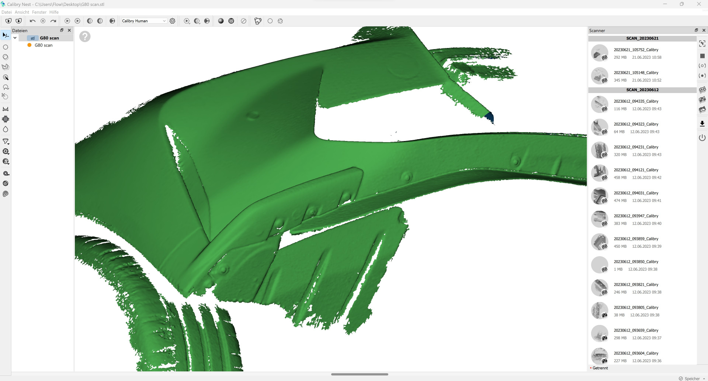Click the wireframe globe render icon
The image size is (708, 381).
(231, 21)
